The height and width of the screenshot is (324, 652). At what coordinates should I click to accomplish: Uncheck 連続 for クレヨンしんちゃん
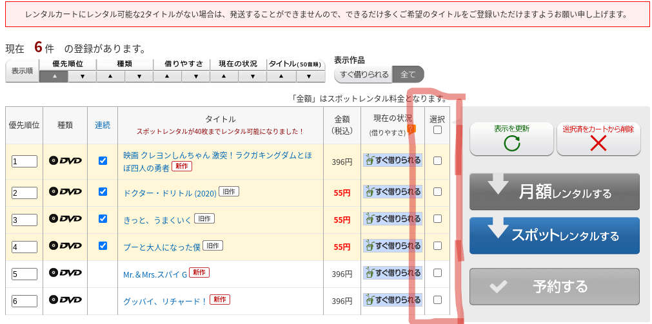coord(103,160)
